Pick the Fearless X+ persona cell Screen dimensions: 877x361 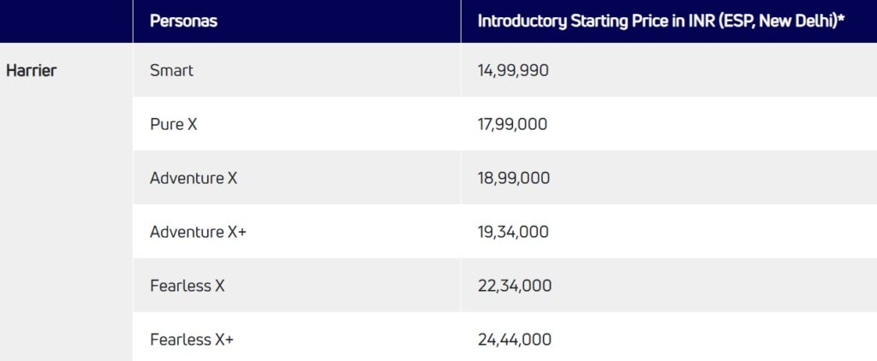pos(192,340)
